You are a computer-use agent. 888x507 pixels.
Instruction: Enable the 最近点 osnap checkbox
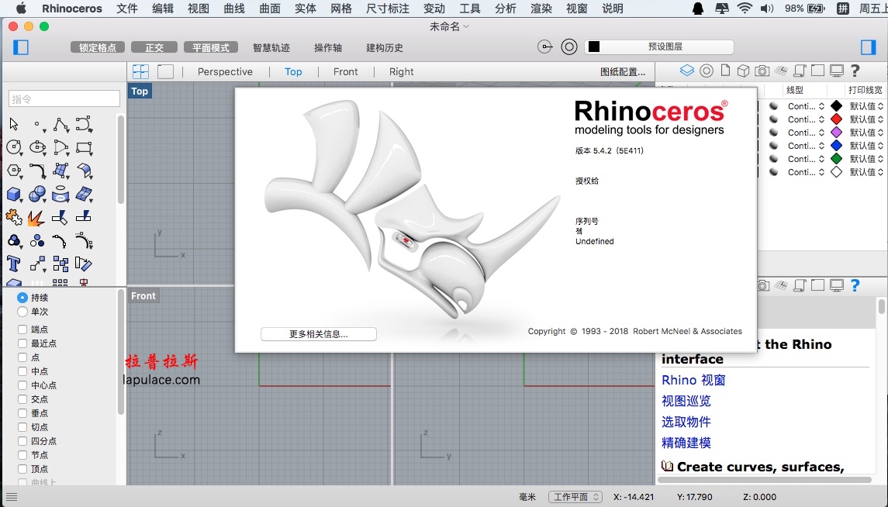pyautogui.click(x=22, y=343)
